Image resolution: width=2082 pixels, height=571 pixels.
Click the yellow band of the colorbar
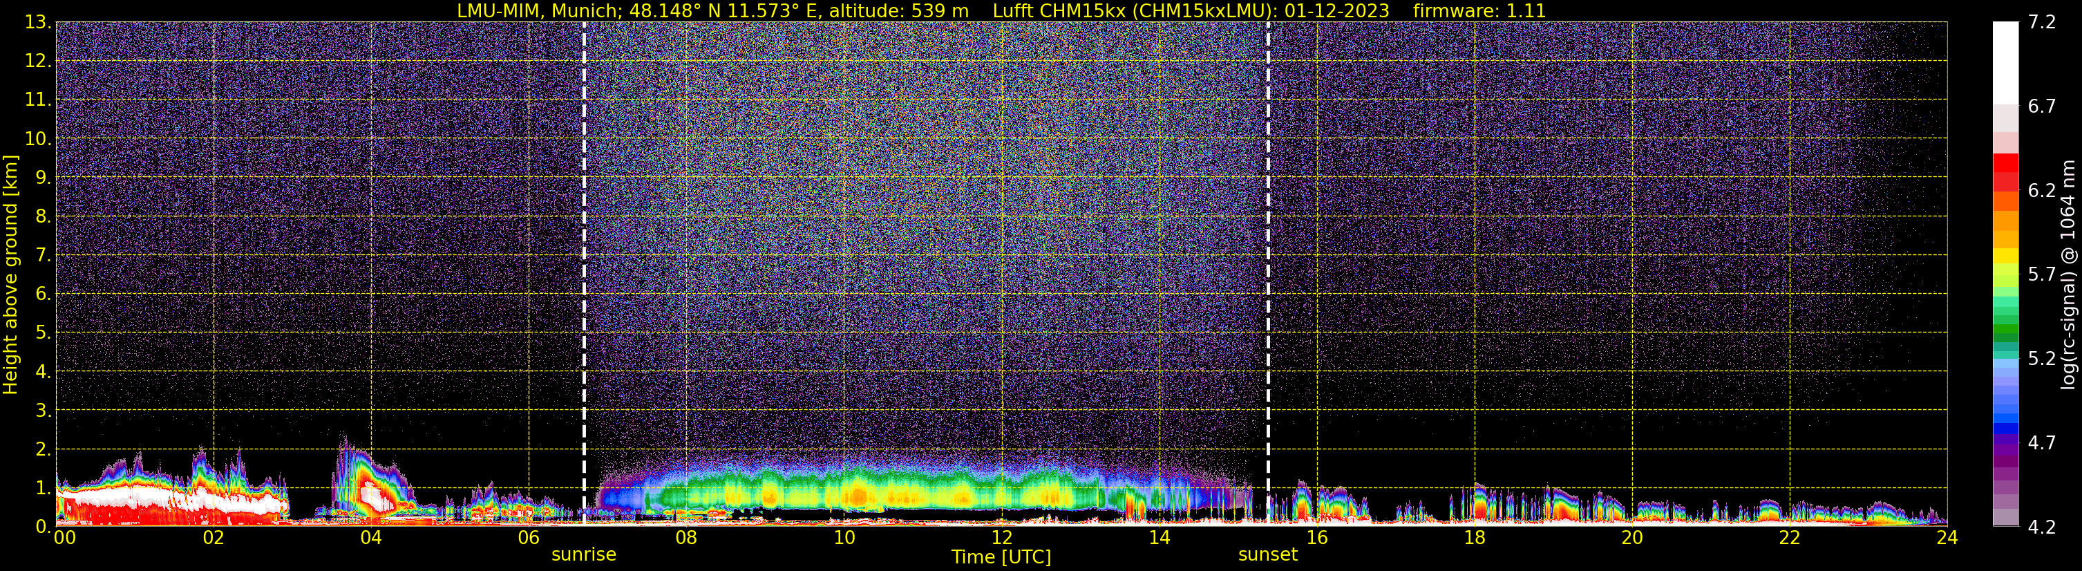click(x=2006, y=256)
